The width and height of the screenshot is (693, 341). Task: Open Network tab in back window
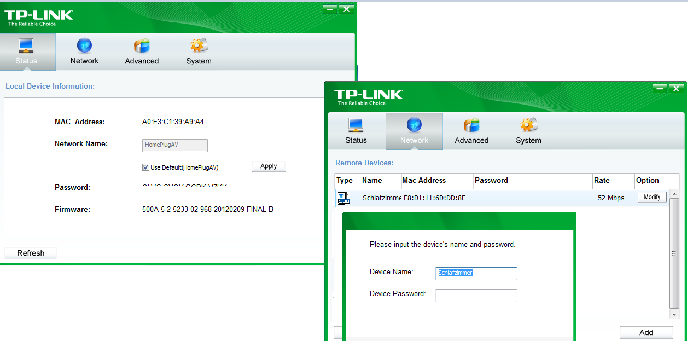[84, 51]
